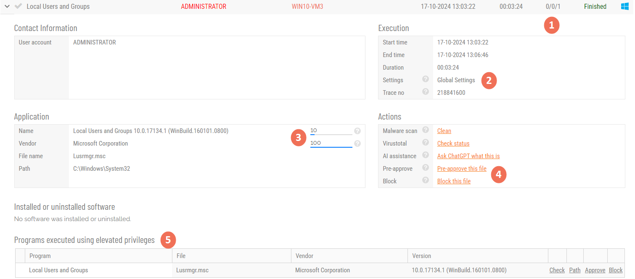Click Ask ChatGPT what this is

(x=468, y=156)
